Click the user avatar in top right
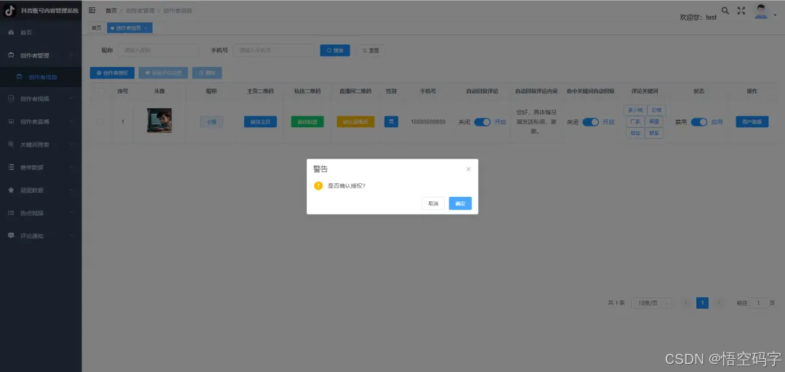Screen dimensions: 785x372 click(761, 12)
